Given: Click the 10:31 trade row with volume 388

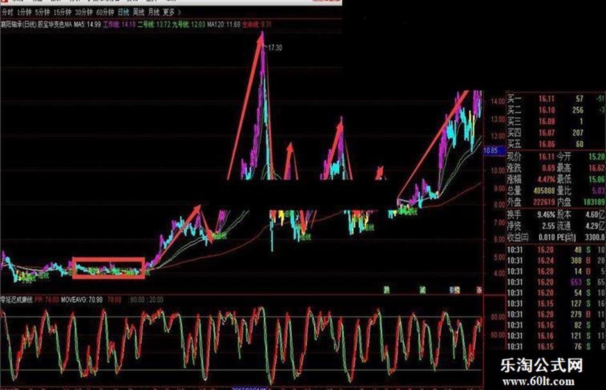Looking at the screenshot, I should click(556, 261).
